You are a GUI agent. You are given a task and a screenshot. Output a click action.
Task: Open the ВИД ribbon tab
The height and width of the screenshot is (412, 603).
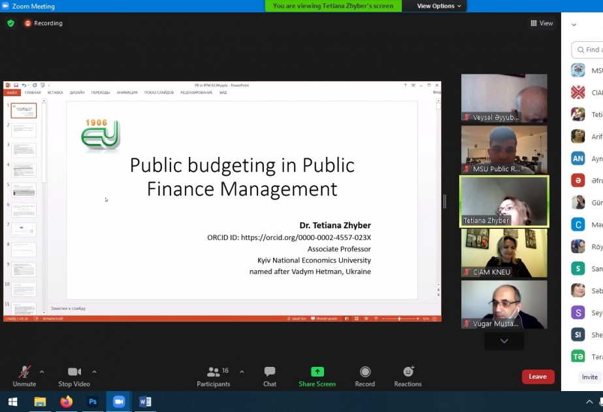[223, 92]
